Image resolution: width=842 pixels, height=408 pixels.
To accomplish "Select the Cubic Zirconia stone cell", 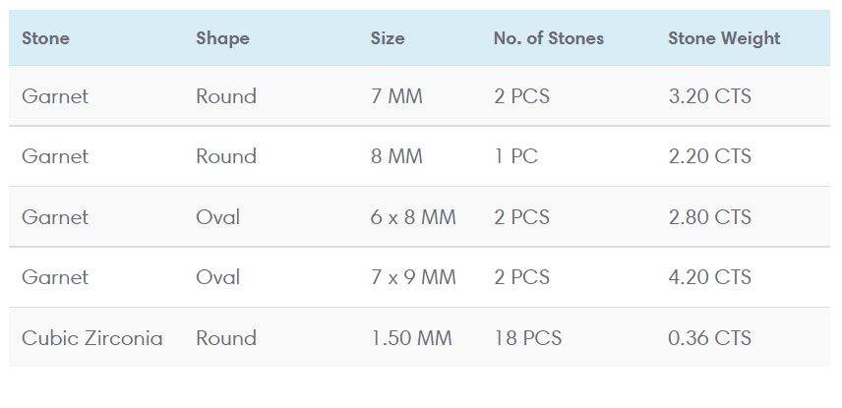I will (92, 338).
